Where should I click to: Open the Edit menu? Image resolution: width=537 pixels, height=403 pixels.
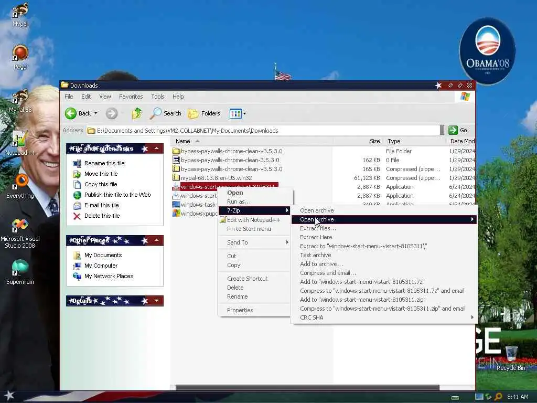86,97
